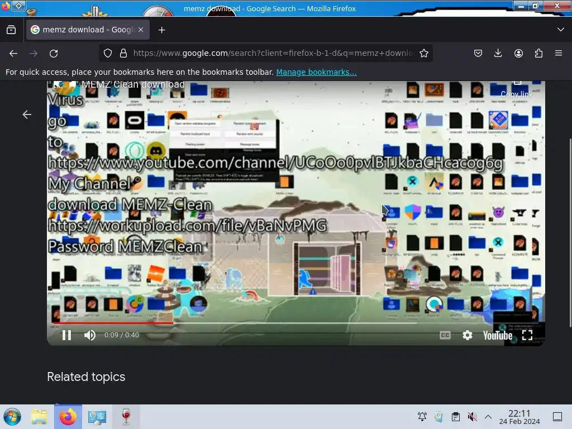The width and height of the screenshot is (572, 429).
Task: Click the page vertical scrollbar
Action: tap(570, 233)
